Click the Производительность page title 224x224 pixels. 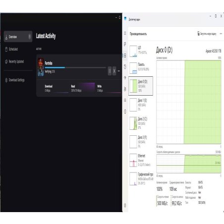coord(138,34)
